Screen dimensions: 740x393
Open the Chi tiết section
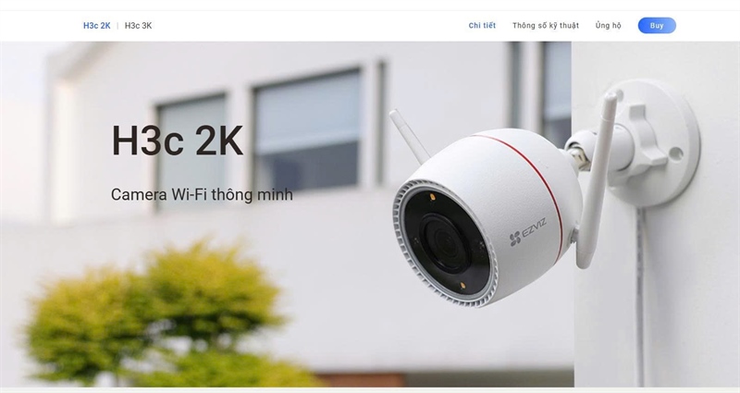(x=482, y=26)
